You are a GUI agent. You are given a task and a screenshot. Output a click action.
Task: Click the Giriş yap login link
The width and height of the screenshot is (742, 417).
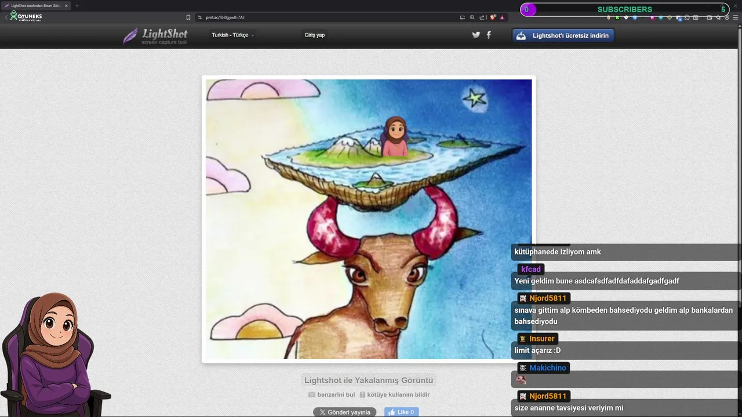pos(314,35)
